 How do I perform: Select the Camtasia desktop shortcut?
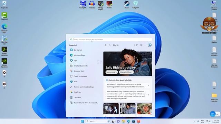pos(4,16)
